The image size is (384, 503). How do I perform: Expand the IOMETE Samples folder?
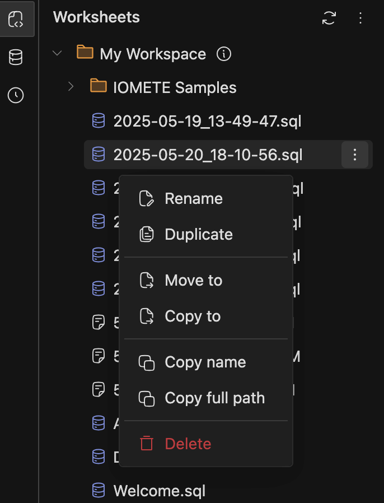pyautogui.click(x=71, y=87)
